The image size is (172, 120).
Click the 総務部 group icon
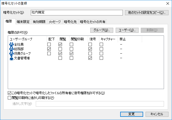pyautogui.click(x=11, y=49)
